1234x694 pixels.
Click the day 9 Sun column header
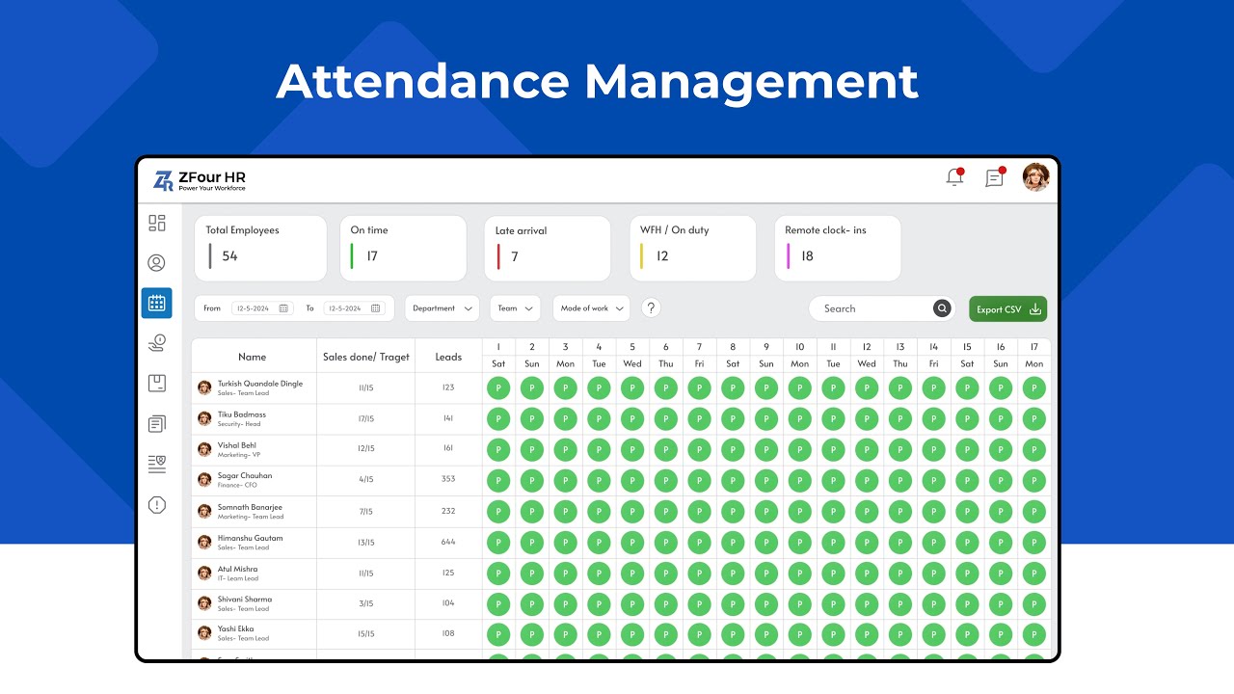point(766,356)
